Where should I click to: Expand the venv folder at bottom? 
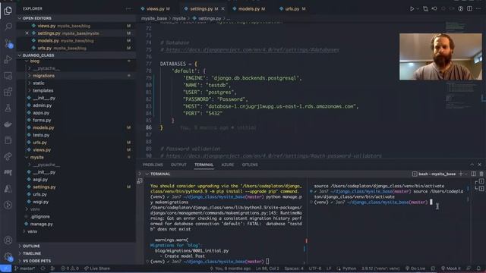[32, 231]
